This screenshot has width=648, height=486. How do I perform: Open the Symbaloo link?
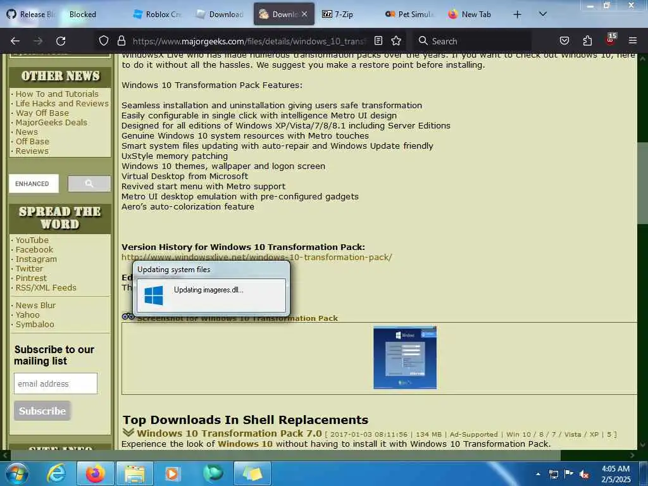tap(35, 325)
